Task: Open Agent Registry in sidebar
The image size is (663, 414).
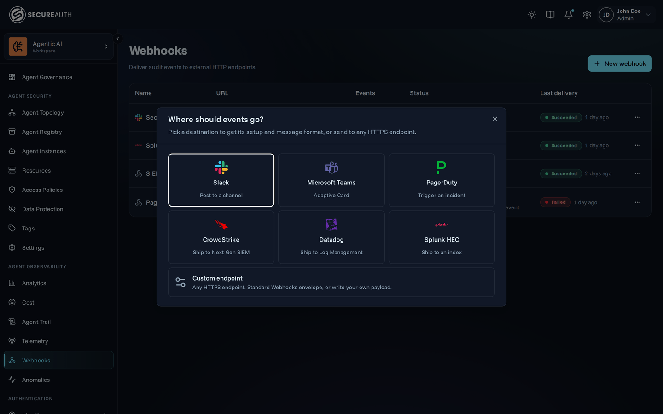Action: click(58, 132)
